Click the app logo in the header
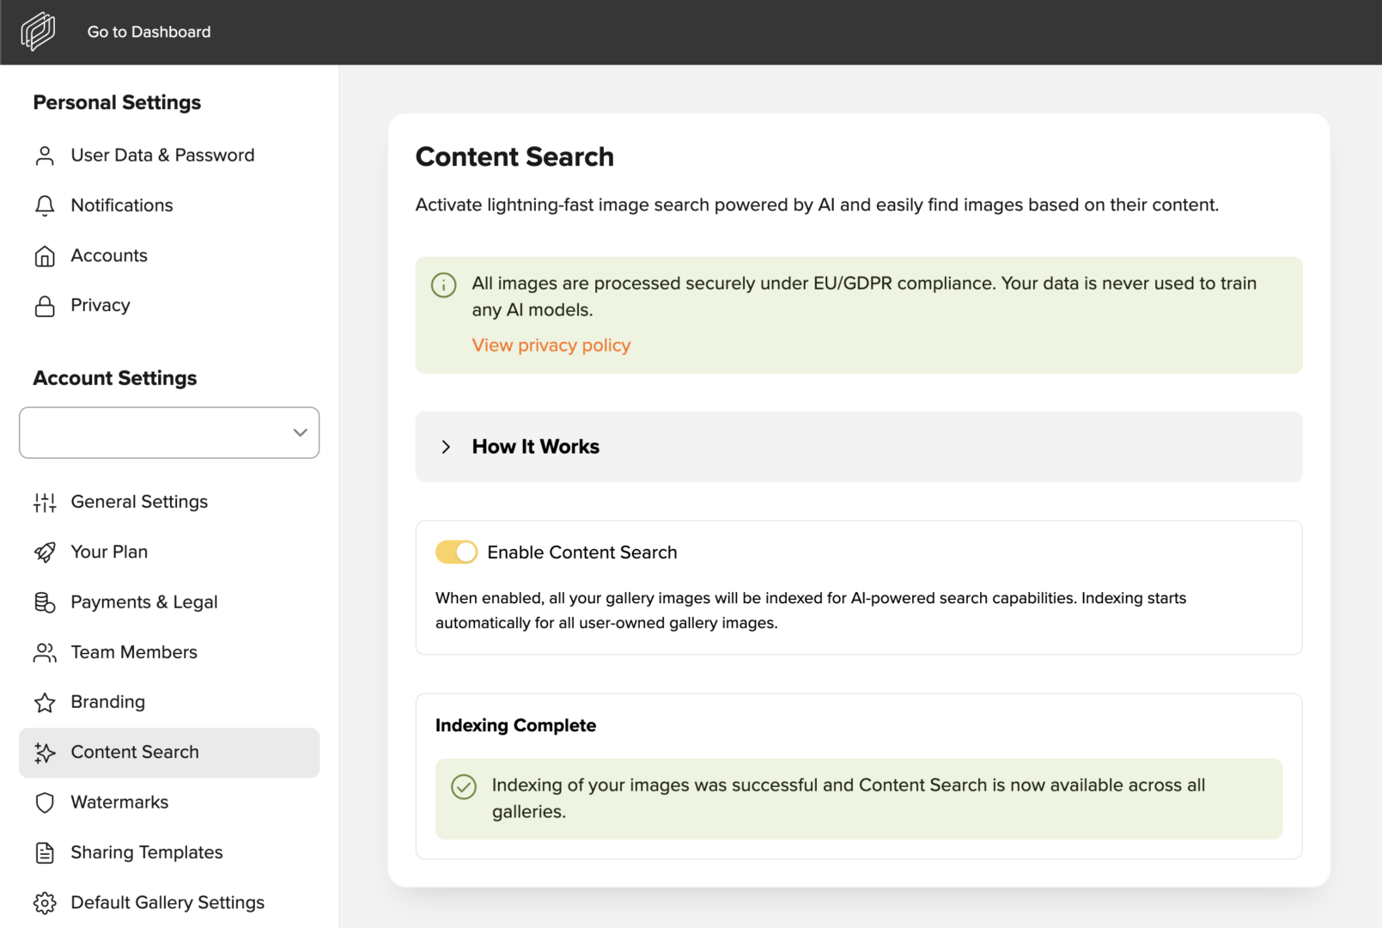This screenshot has width=1382, height=928. coord(38,32)
